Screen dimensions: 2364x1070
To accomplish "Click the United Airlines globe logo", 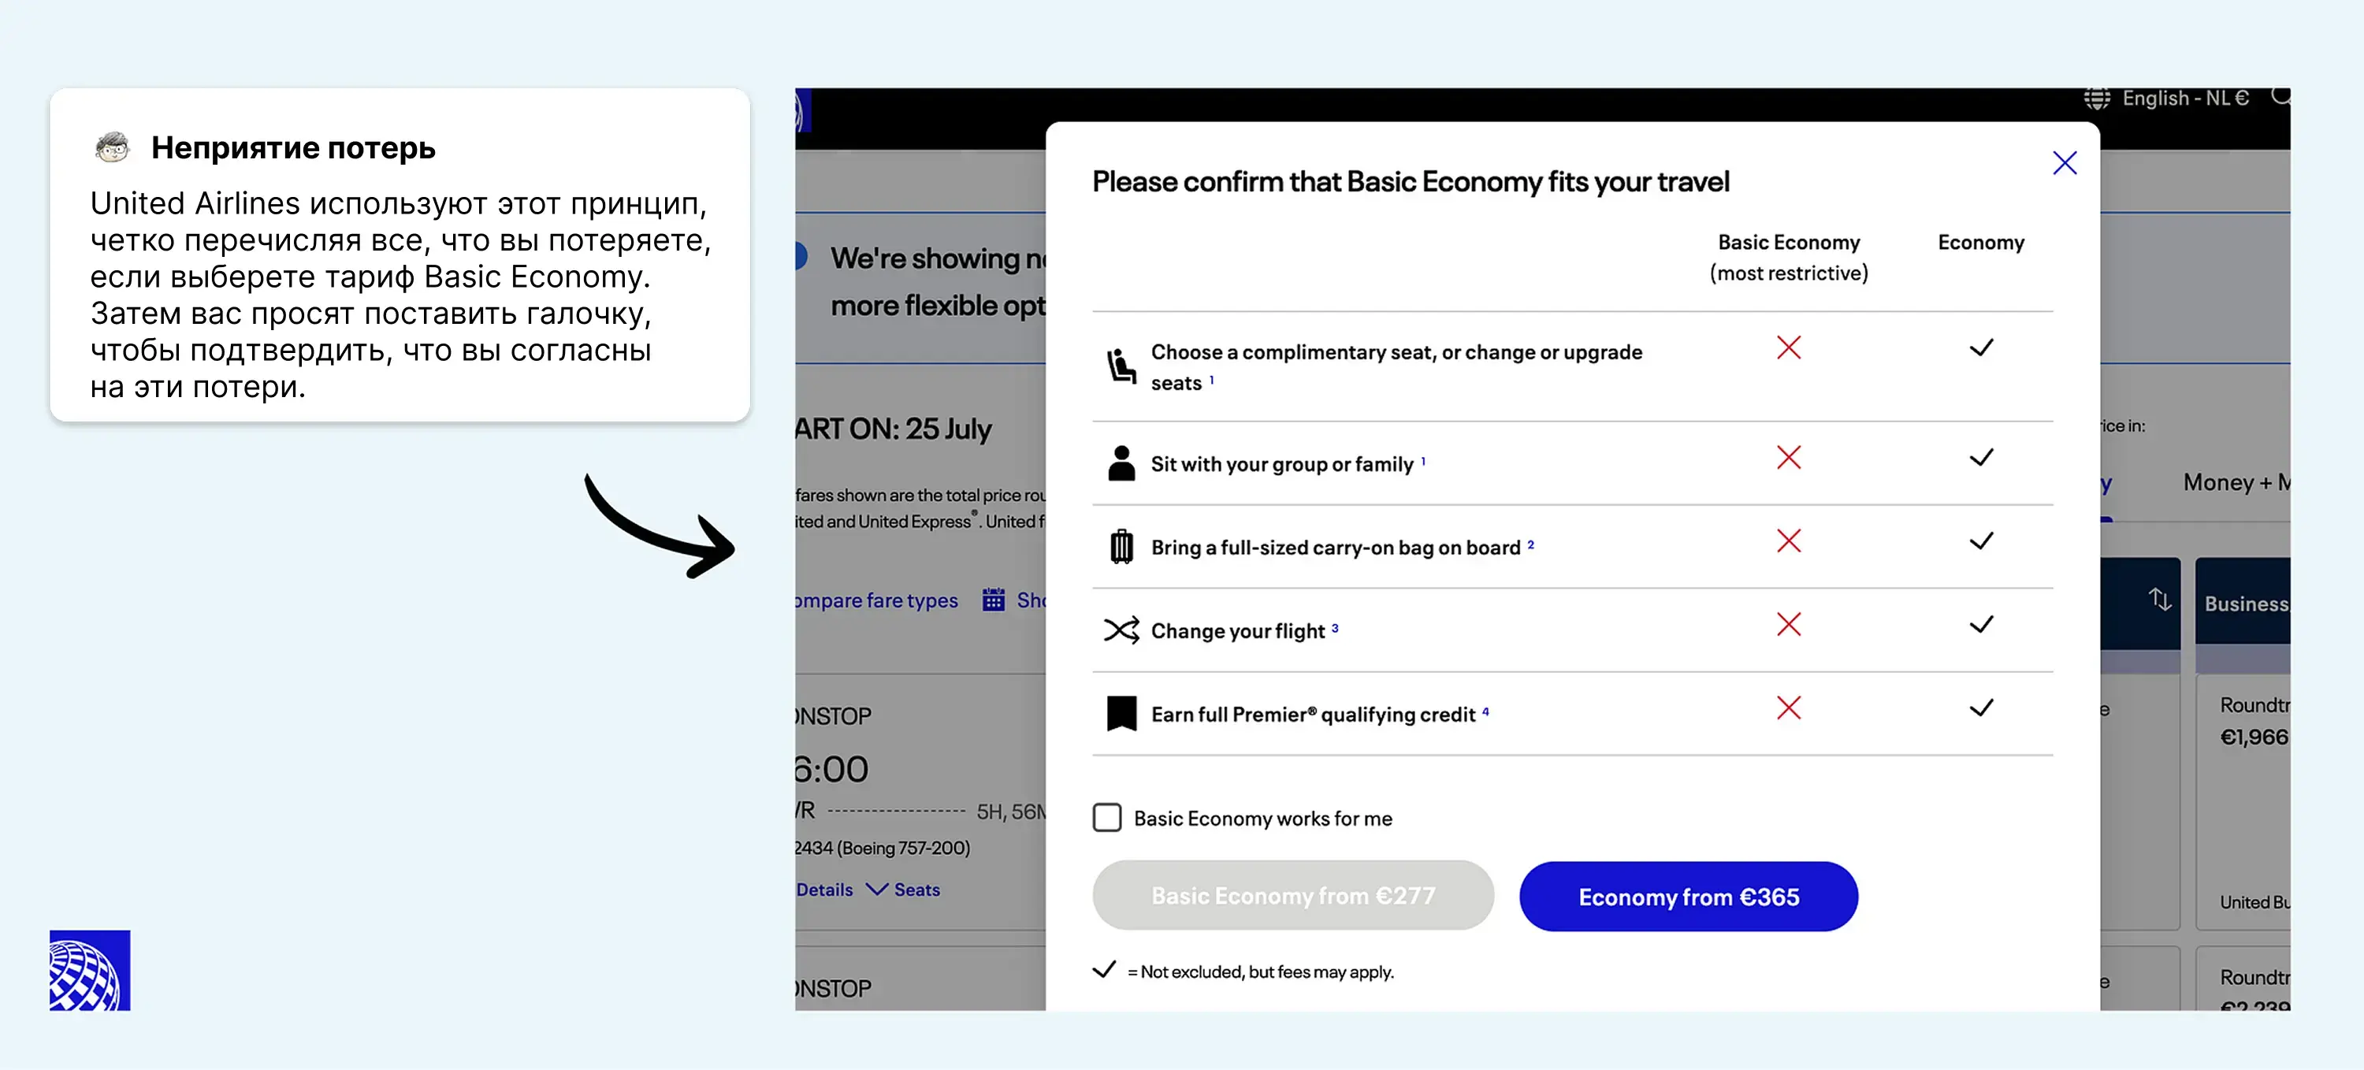I will [90, 970].
